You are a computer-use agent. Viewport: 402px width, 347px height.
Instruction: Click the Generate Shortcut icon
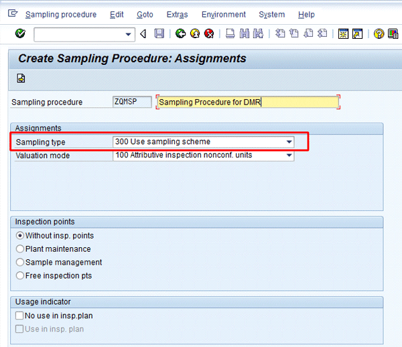click(357, 33)
